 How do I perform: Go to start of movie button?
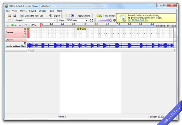8,25
